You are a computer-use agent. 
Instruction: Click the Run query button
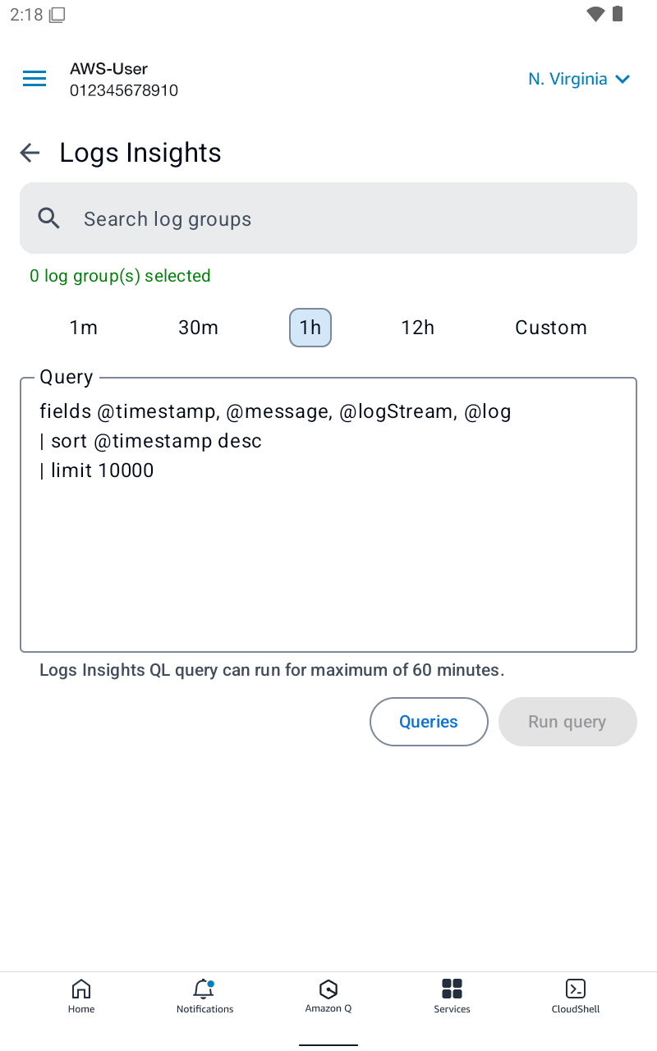point(567,722)
